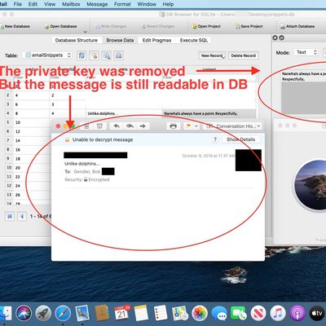Select the 'Unlike dolphins' table cell

tap(124, 113)
